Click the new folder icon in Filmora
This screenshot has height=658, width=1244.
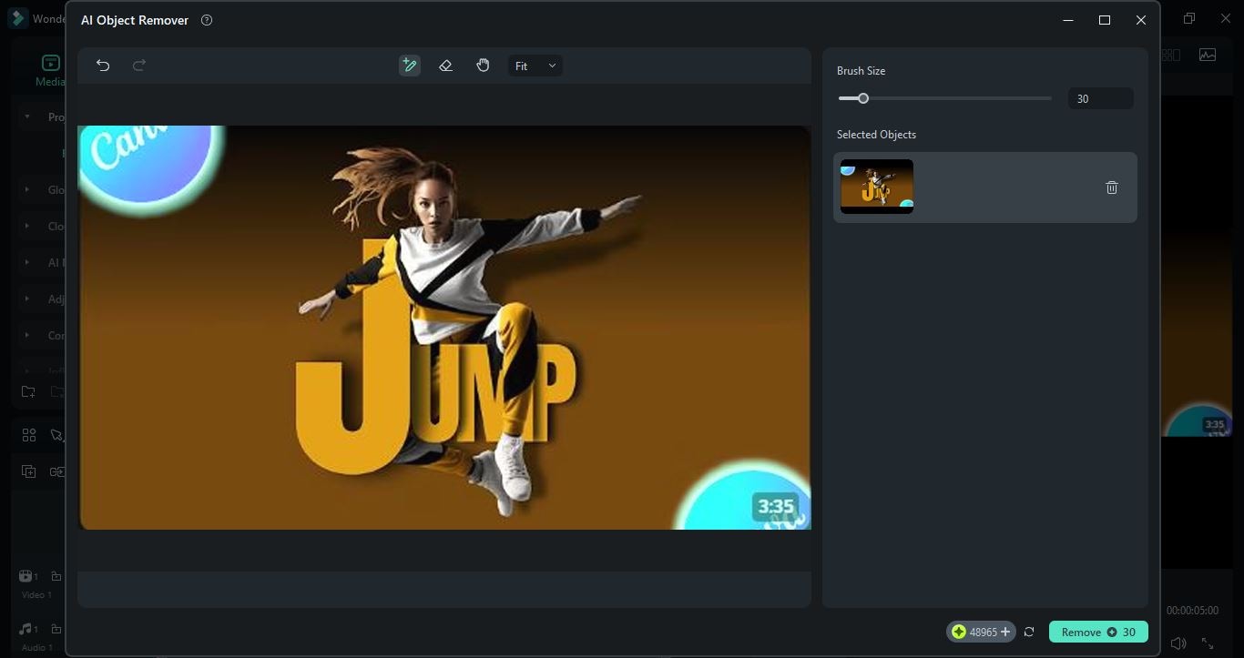28,391
